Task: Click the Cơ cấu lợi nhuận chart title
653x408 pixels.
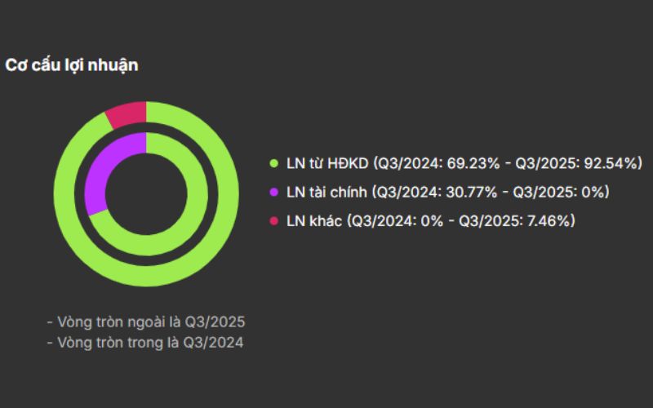Action: pyautogui.click(x=72, y=66)
